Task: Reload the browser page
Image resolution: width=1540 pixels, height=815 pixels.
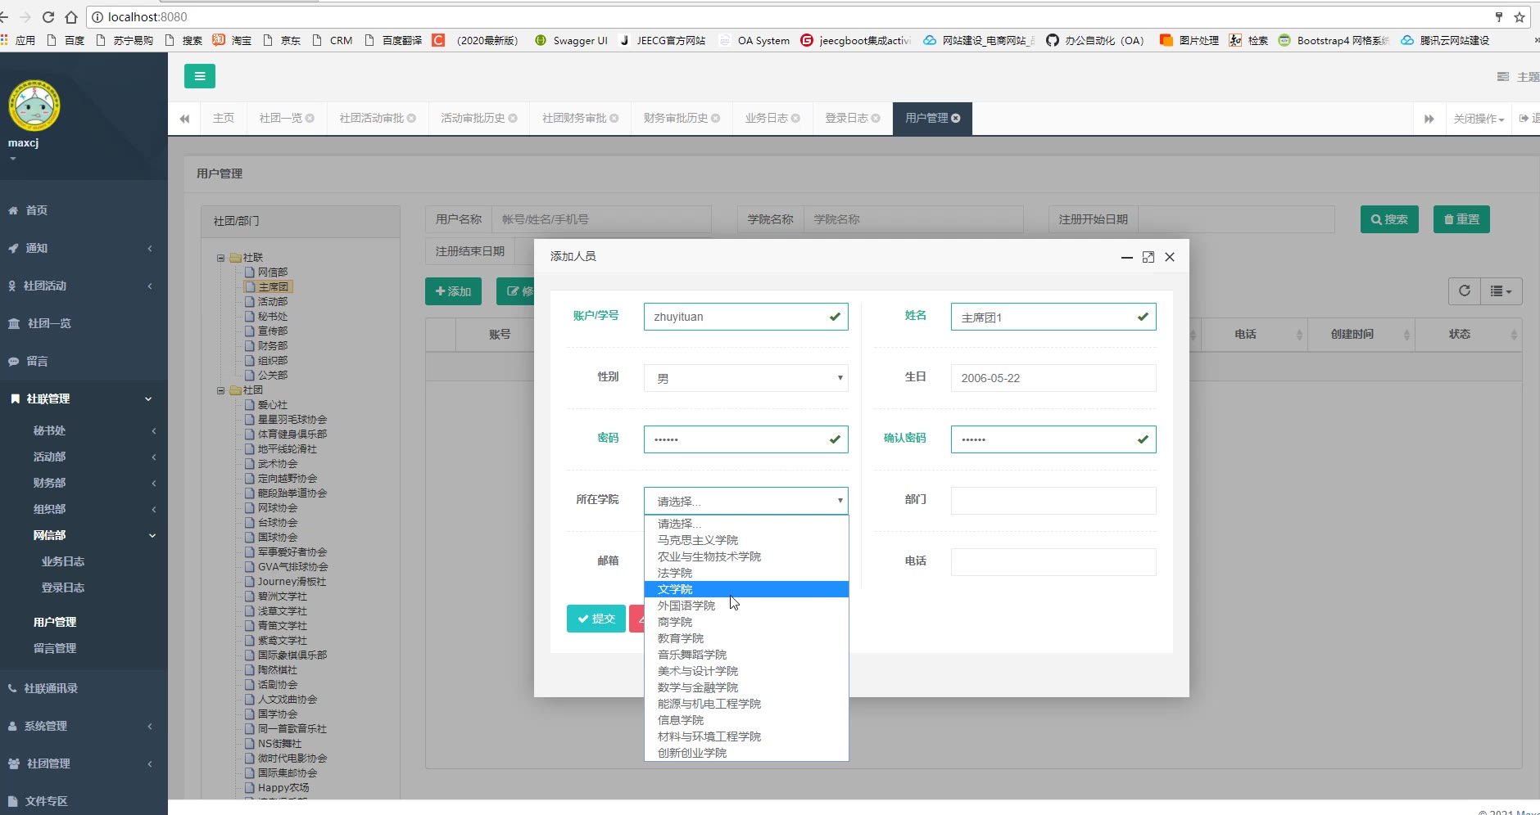Action: pyautogui.click(x=48, y=17)
